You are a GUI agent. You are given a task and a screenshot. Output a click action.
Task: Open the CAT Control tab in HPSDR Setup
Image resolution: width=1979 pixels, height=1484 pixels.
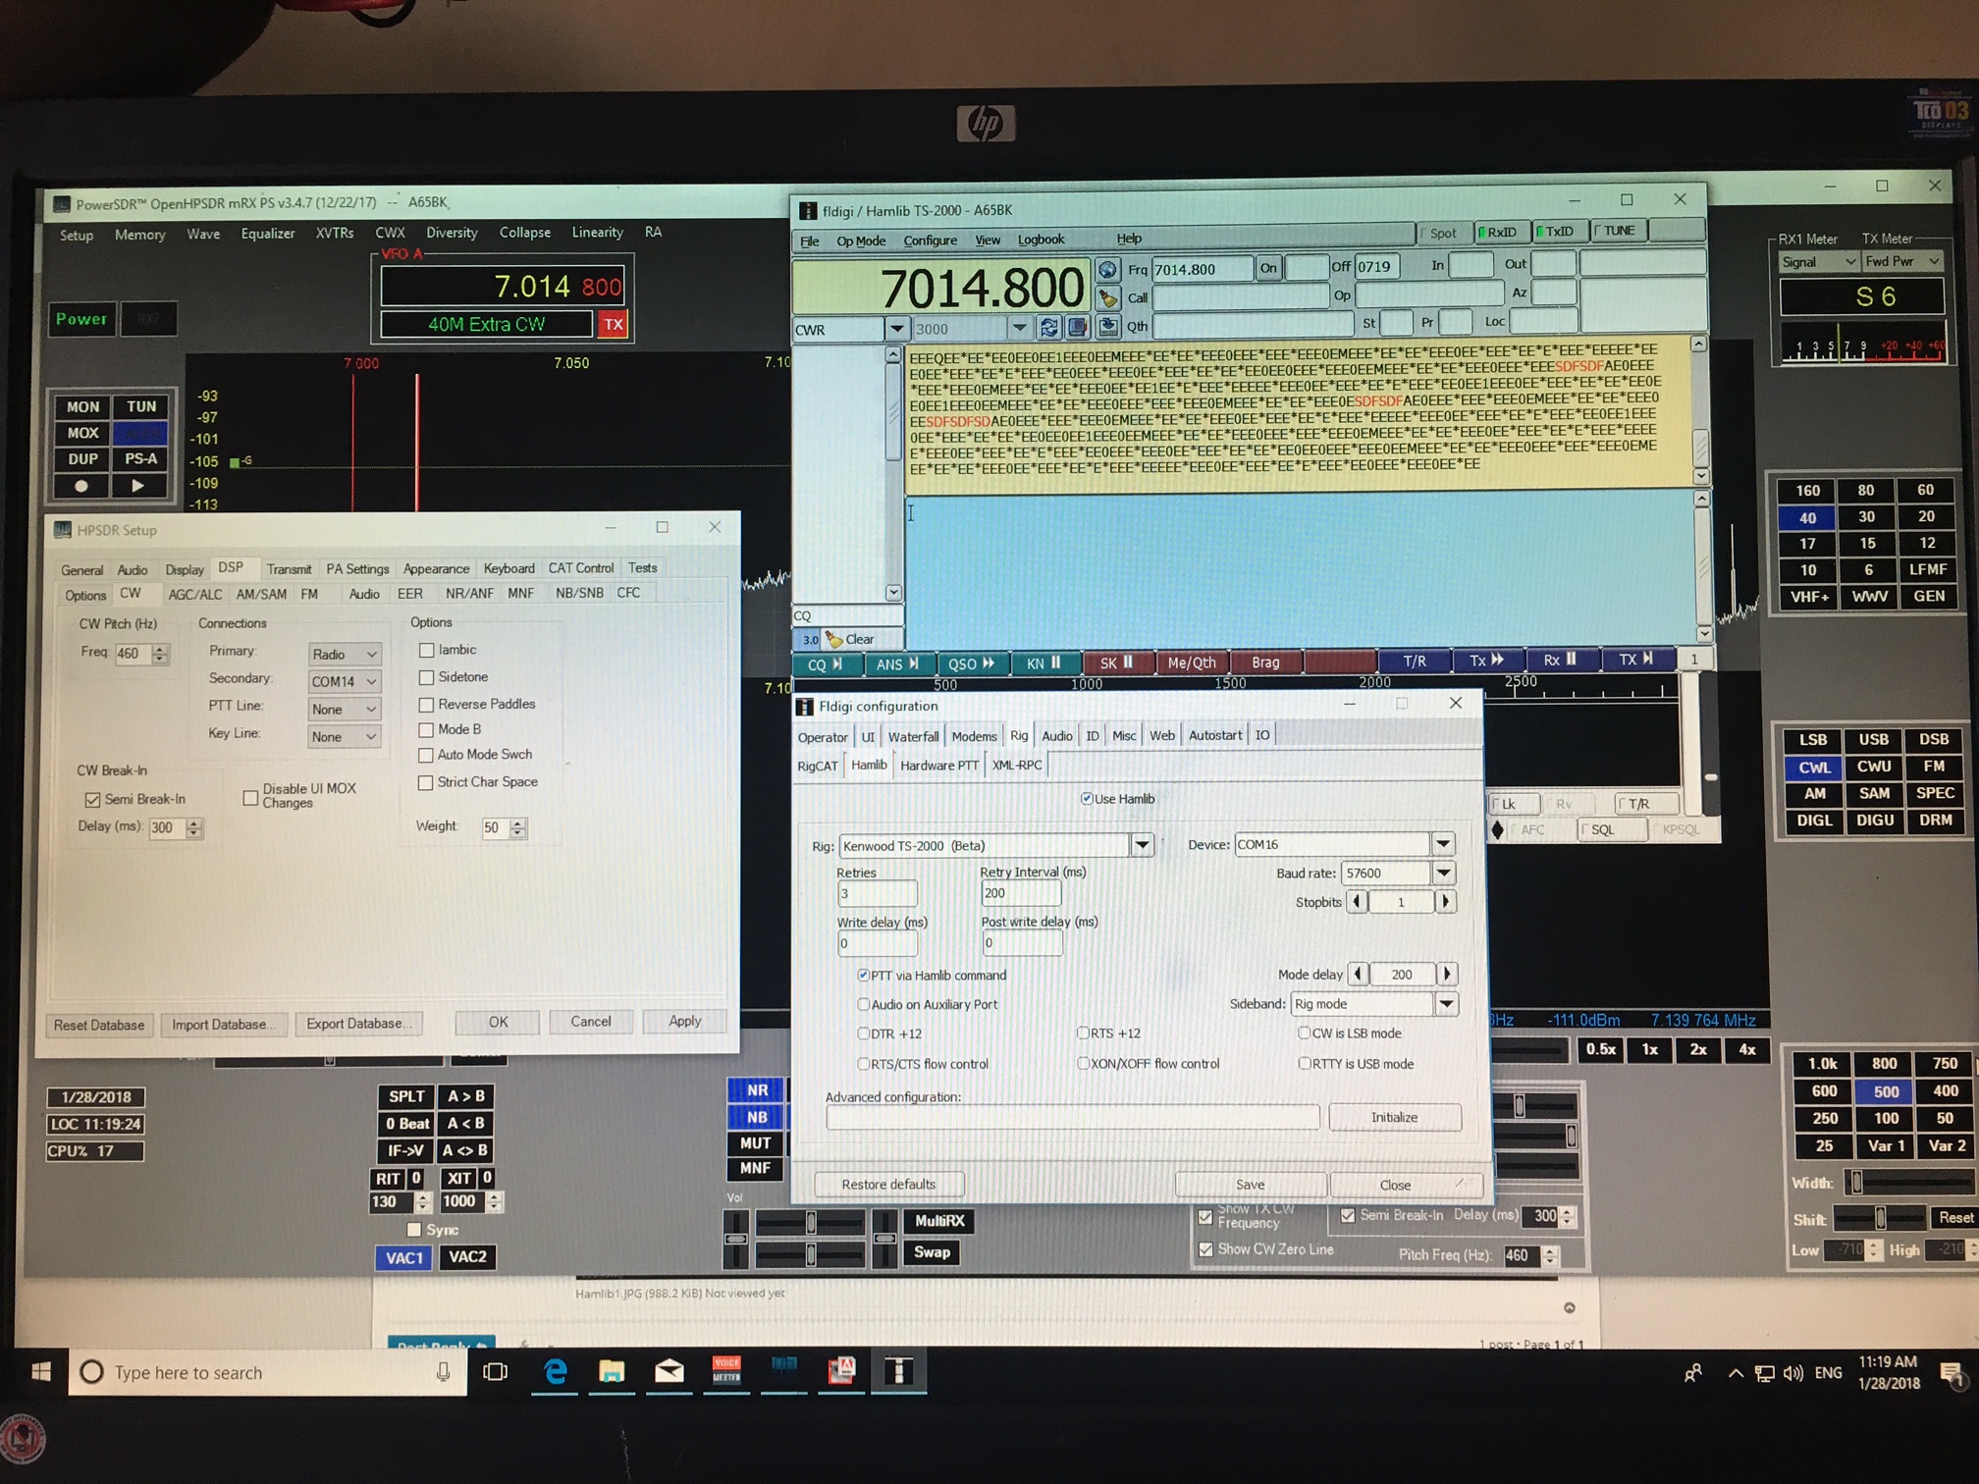(580, 568)
